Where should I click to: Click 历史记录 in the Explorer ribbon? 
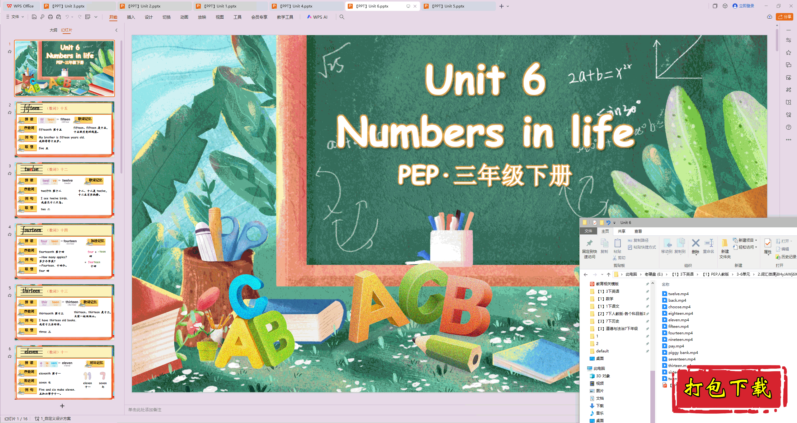786,257
